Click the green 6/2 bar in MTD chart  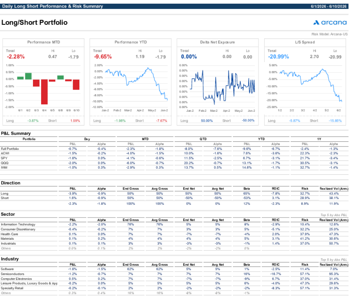[x=29, y=76]
